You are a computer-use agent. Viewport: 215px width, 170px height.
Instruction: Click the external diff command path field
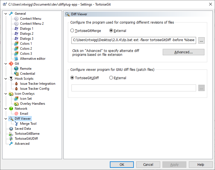(134, 40)
